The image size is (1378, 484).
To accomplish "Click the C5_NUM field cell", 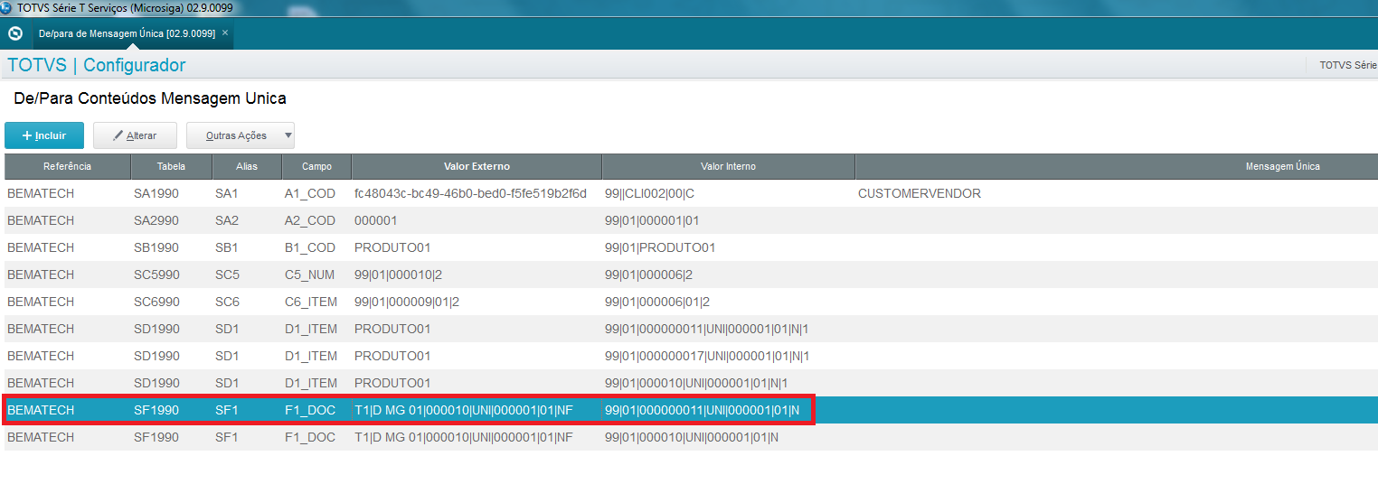I will (316, 275).
